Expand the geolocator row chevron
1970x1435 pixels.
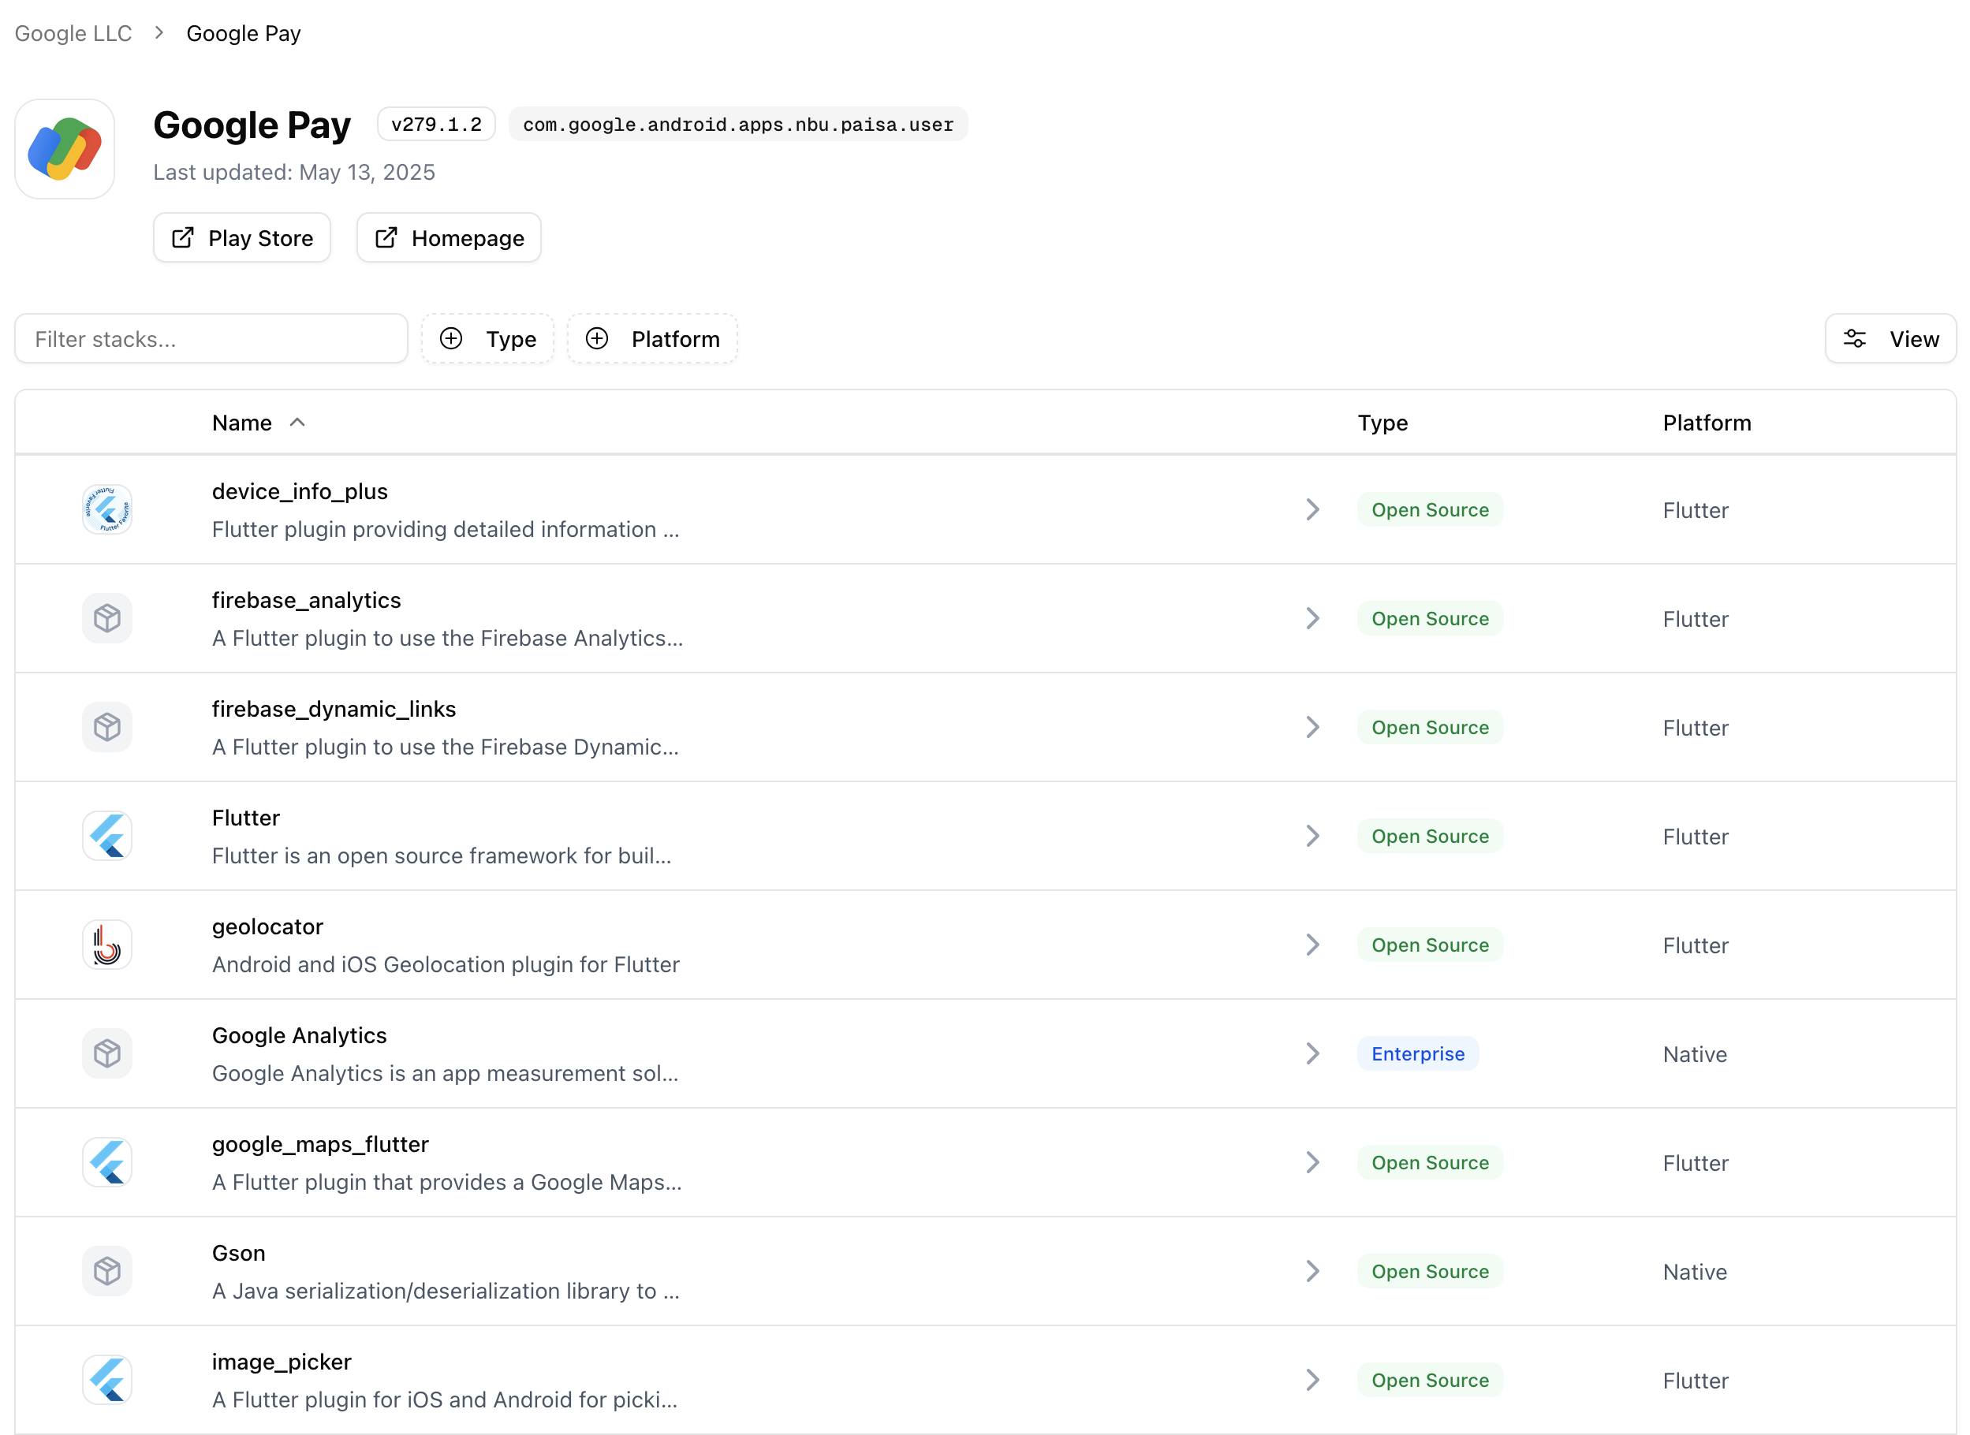(x=1312, y=945)
